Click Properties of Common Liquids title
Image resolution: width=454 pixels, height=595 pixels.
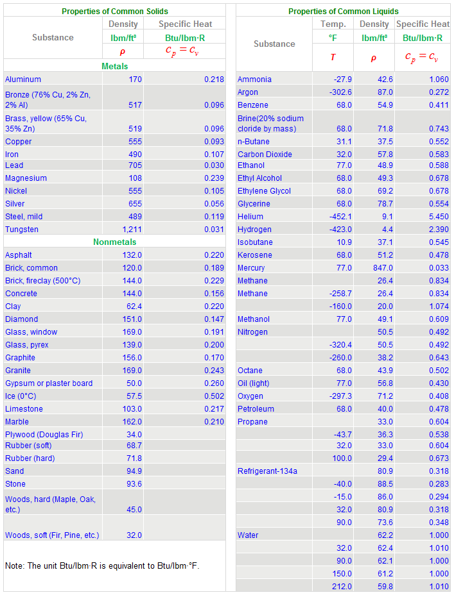pos(344,12)
